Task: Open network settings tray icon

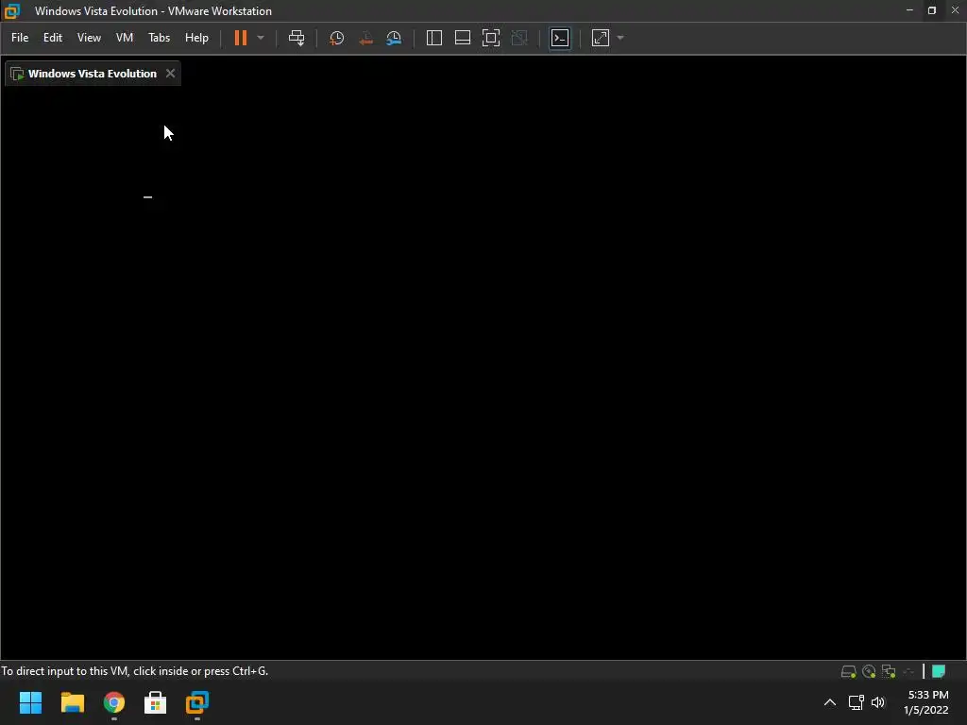Action: 856,702
